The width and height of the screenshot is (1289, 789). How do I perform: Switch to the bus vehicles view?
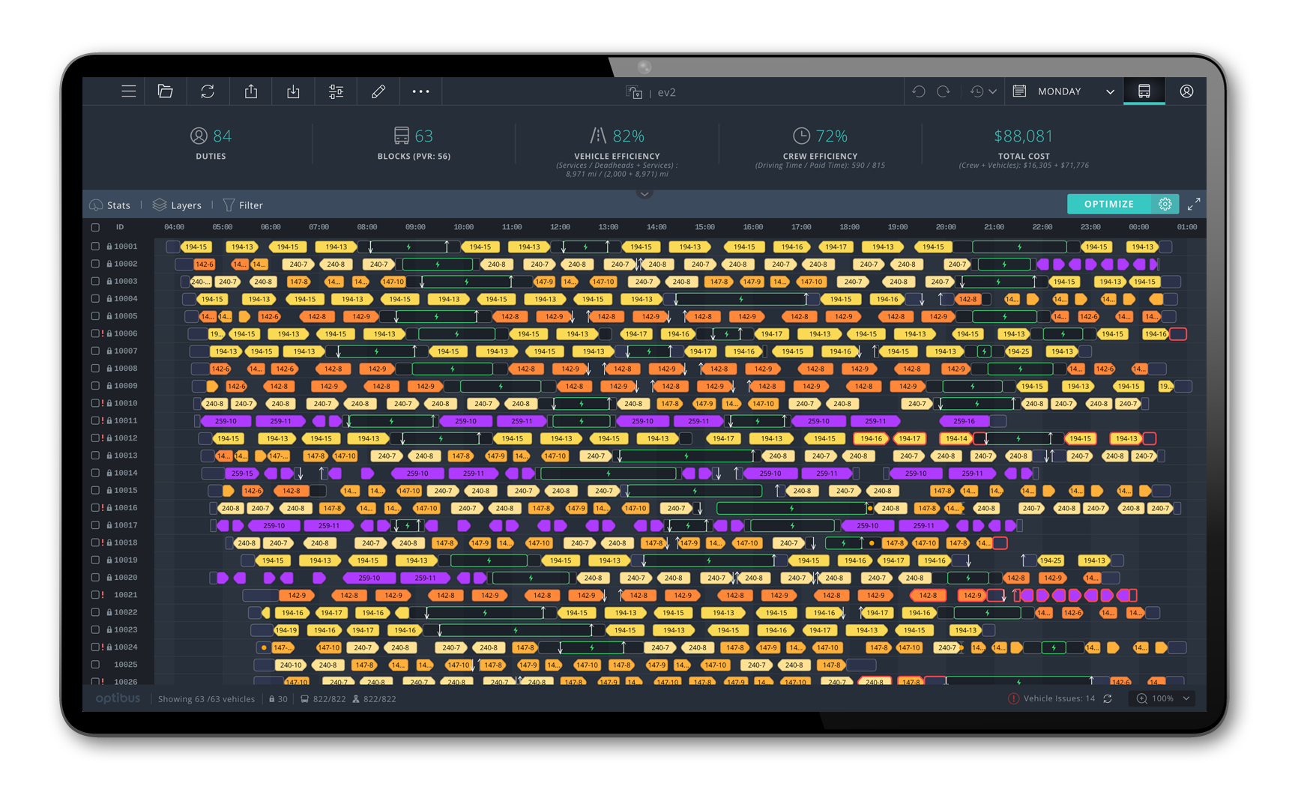pyautogui.click(x=1144, y=91)
